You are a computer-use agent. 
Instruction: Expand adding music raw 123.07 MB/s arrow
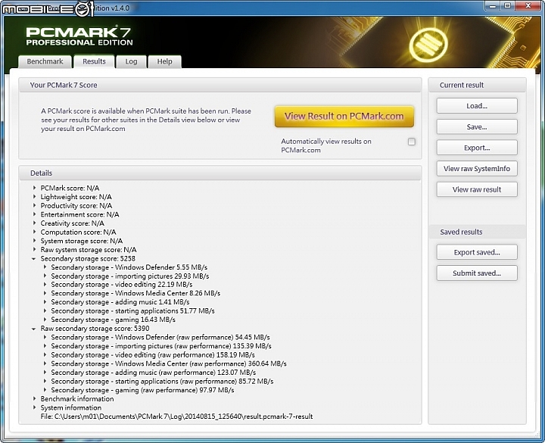pos(45,372)
